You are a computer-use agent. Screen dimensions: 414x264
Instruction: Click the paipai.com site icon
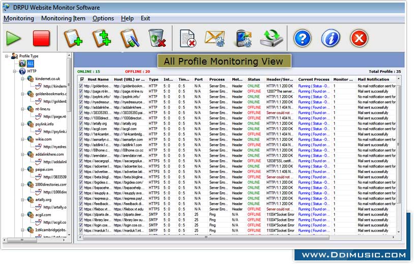click(x=31, y=169)
